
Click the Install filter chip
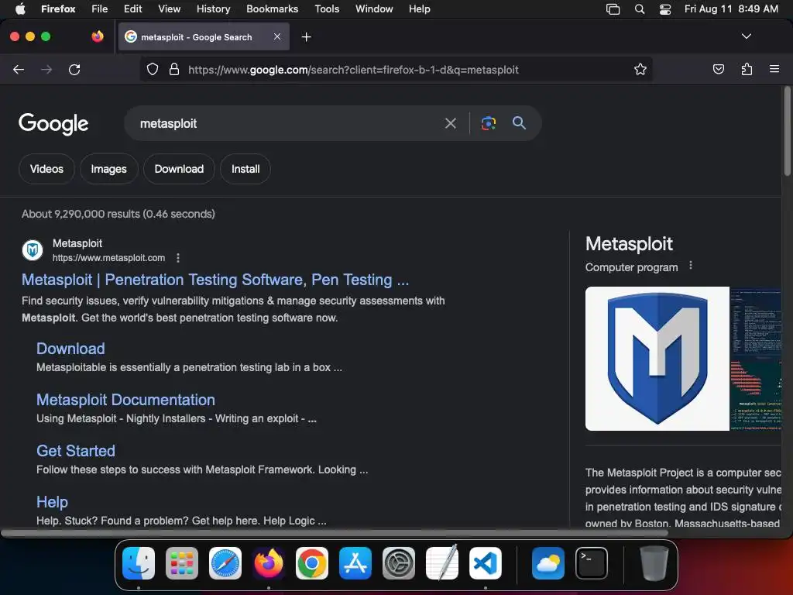[245, 169]
